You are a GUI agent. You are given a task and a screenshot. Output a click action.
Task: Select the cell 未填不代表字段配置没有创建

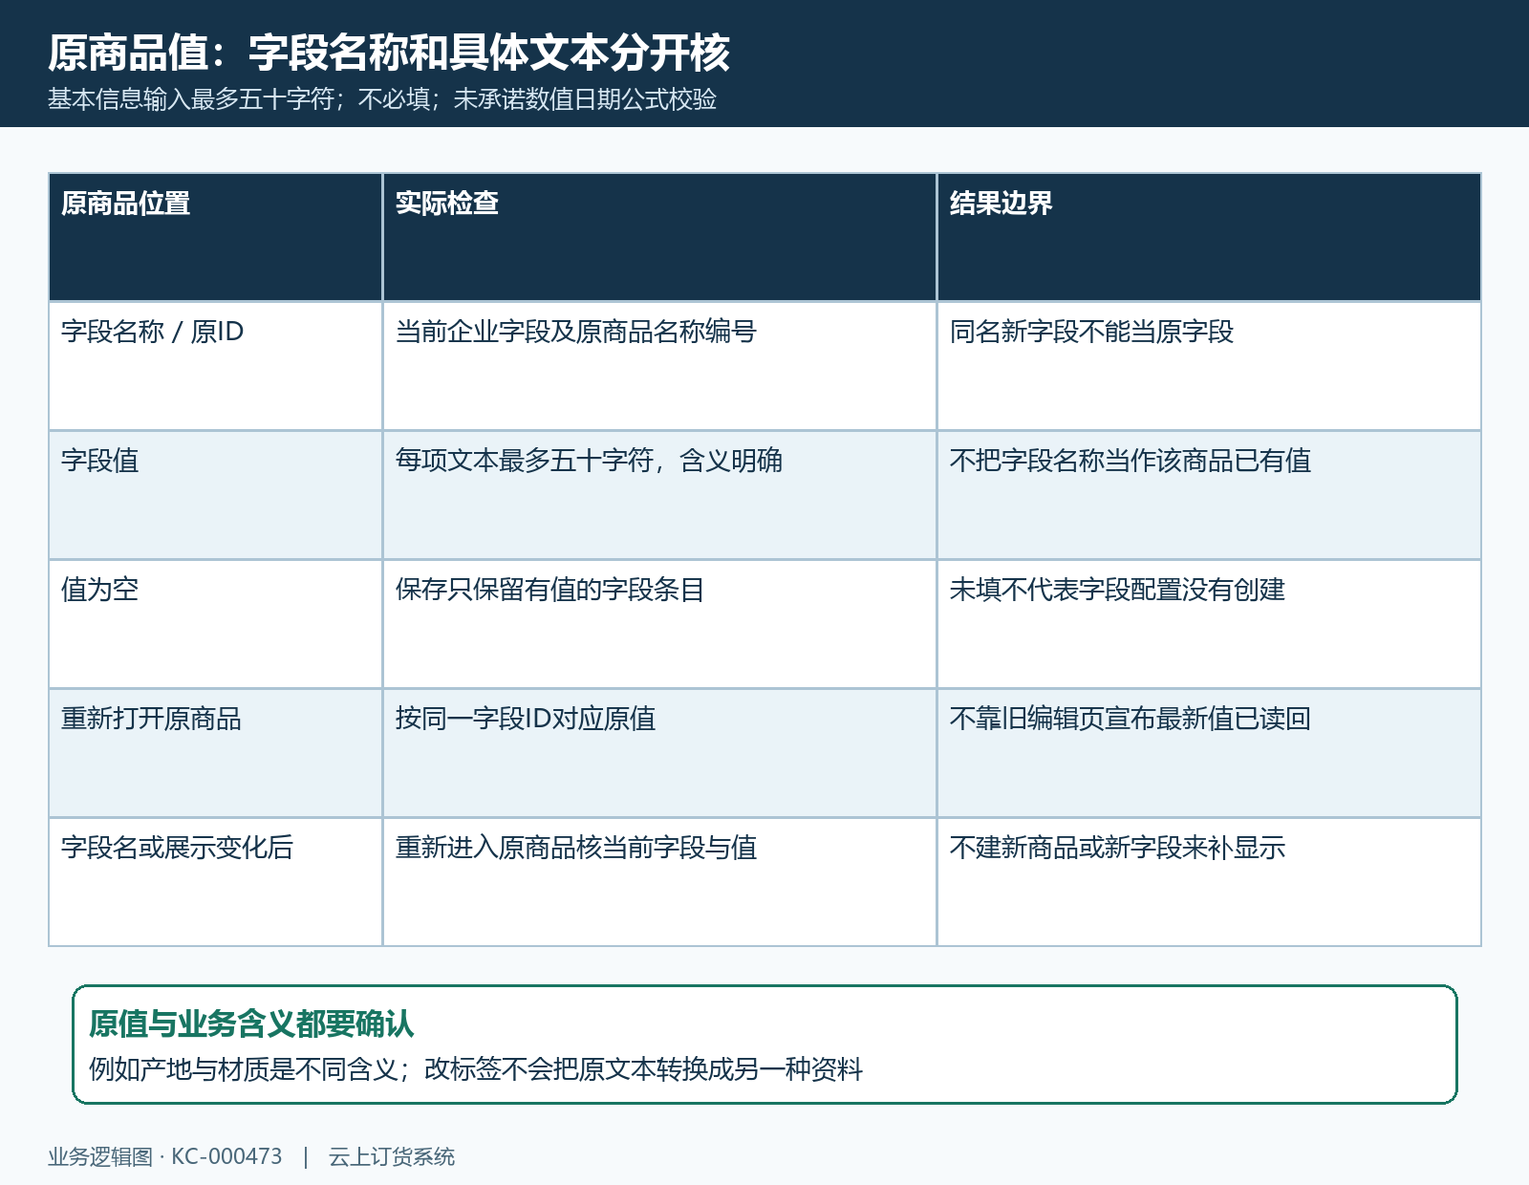tap(1209, 624)
